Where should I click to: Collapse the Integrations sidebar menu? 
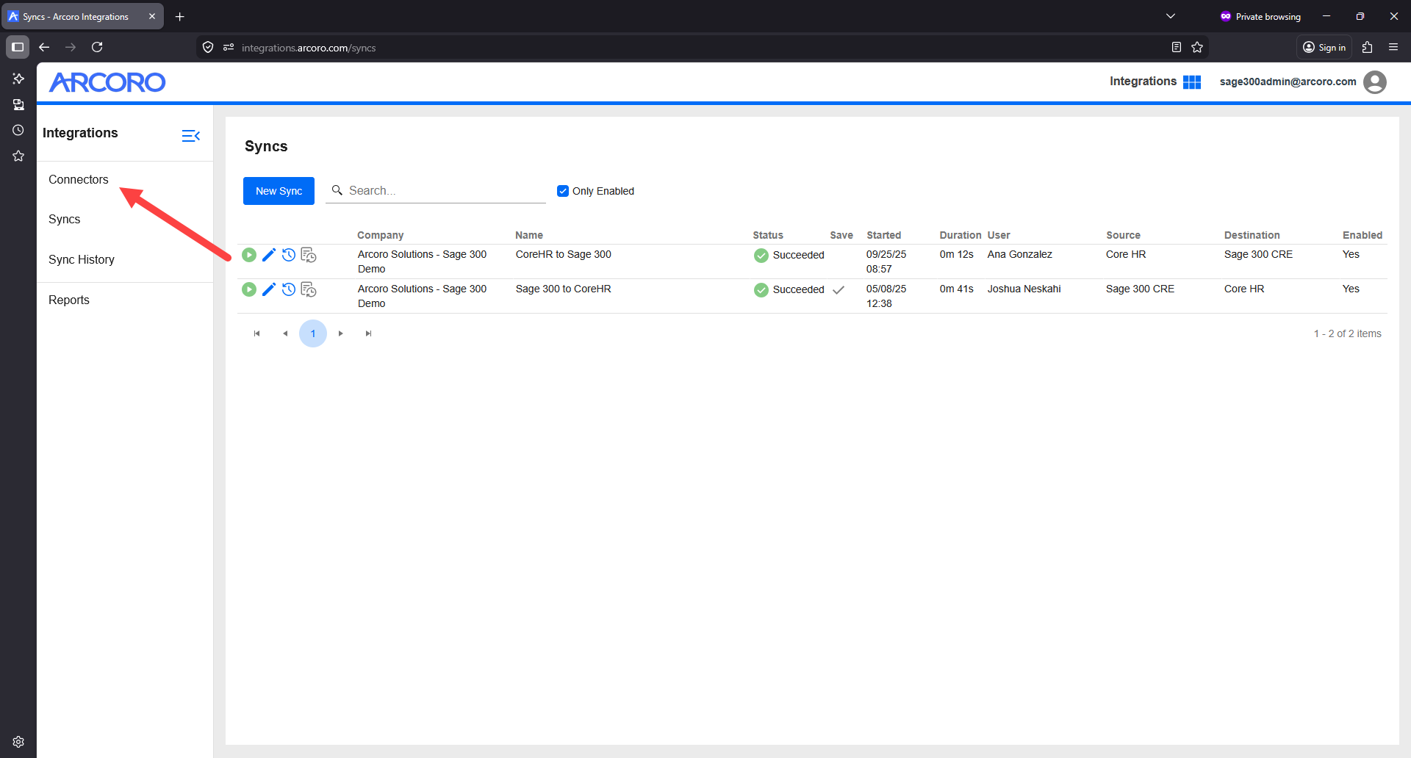tap(191, 135)
